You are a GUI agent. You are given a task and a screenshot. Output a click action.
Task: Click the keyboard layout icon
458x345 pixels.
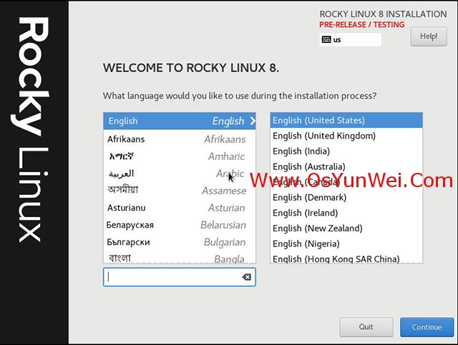[x=326, y=39]
